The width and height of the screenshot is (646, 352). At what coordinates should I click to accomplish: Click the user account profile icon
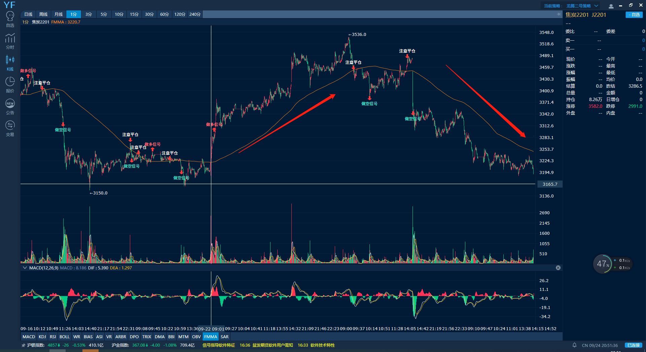611,6
